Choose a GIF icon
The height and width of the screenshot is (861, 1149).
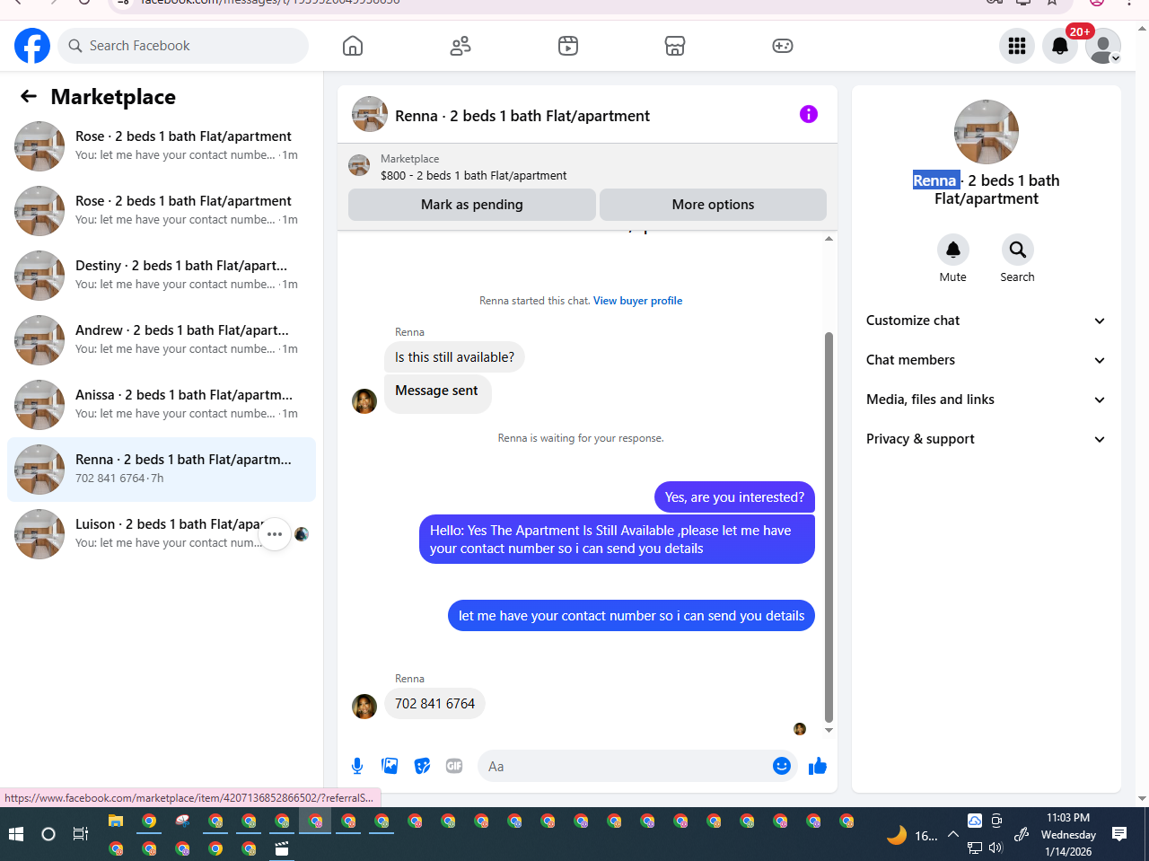(454, 766)
